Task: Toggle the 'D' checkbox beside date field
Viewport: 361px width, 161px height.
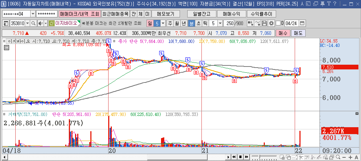Action: click(278, 23)
